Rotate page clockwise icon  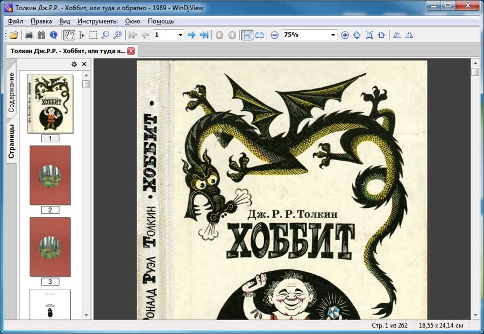tap(409, 35)
